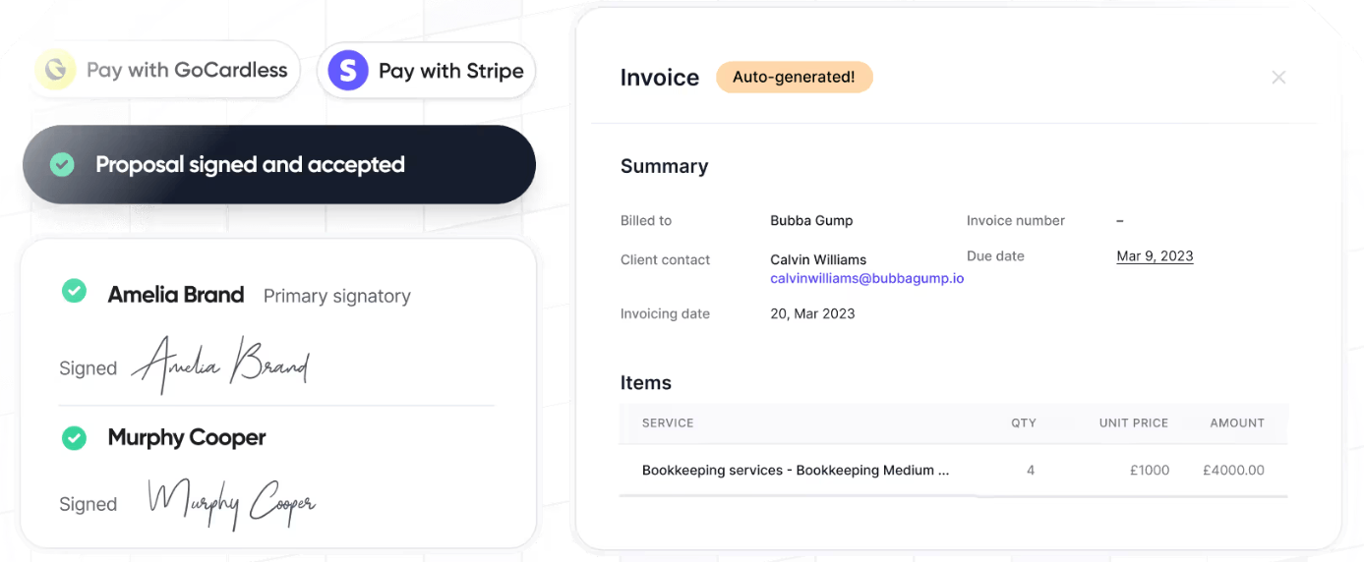Click the Signed label under Amelia Brand

pyautogui.click(x=88, y=368)
